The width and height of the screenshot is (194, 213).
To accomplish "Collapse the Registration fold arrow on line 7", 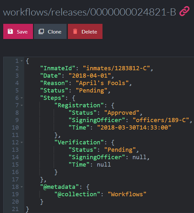I will point(22,105).
